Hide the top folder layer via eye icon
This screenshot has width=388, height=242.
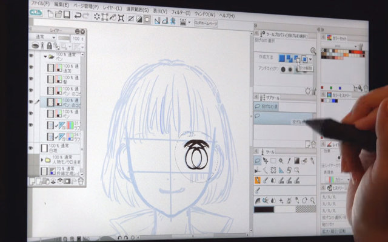[32, 56]
